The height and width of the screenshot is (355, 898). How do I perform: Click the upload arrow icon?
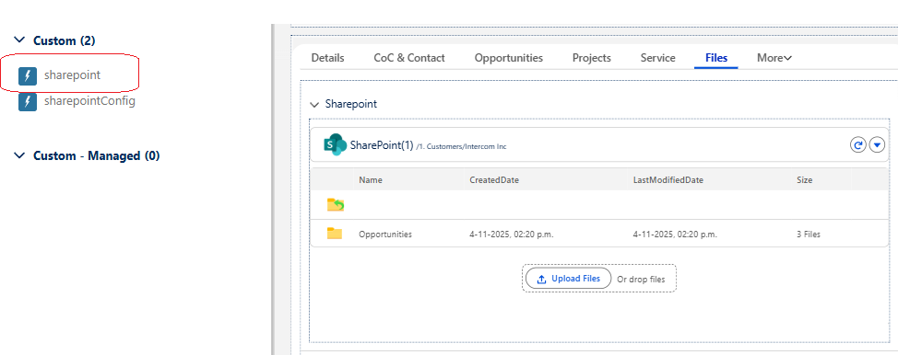[x=542, y=279]
